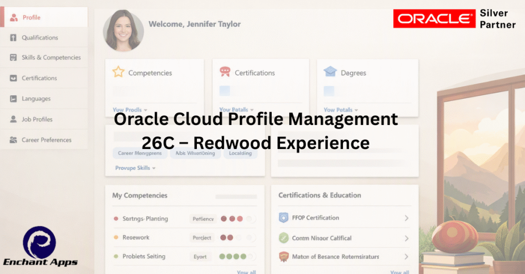Screen dimensions: 525x274
Task: Click the Parcject level tag
Action: click(201, 238)
